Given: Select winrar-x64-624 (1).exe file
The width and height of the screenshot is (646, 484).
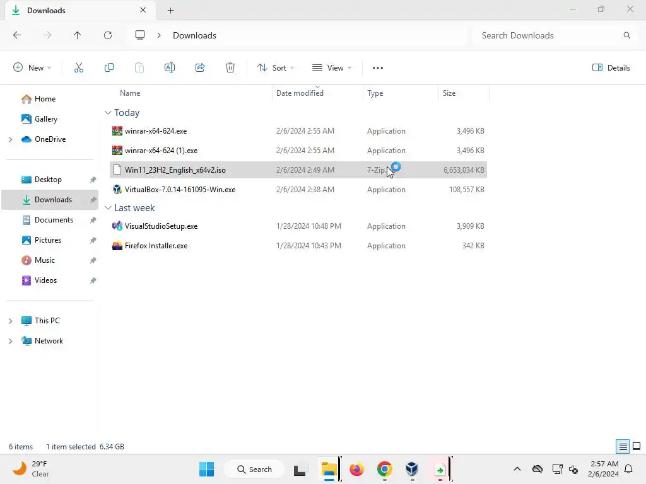Looking at the screenshot, I should coord(298,151).
